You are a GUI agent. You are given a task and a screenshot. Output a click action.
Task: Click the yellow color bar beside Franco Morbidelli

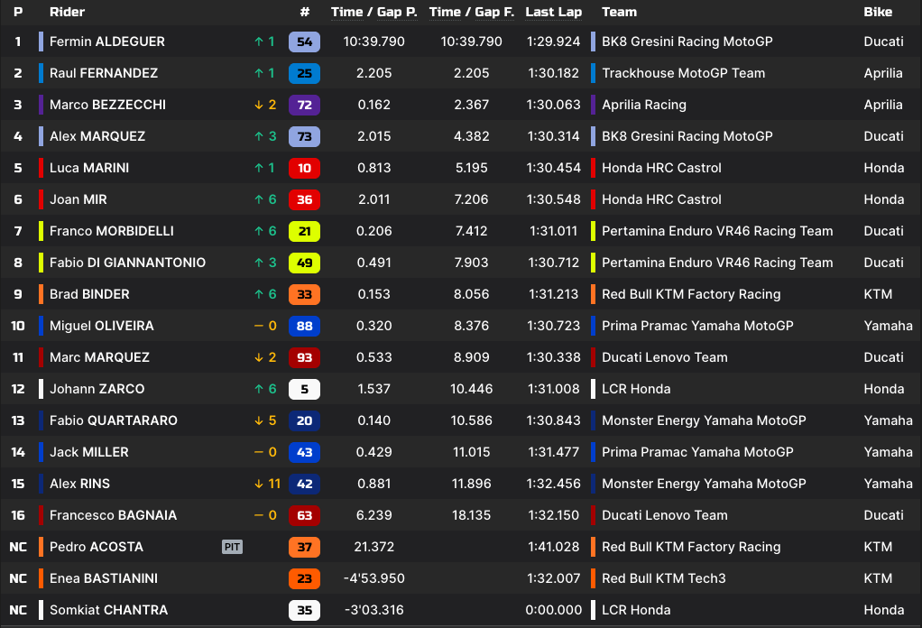[x=41, y=231]
